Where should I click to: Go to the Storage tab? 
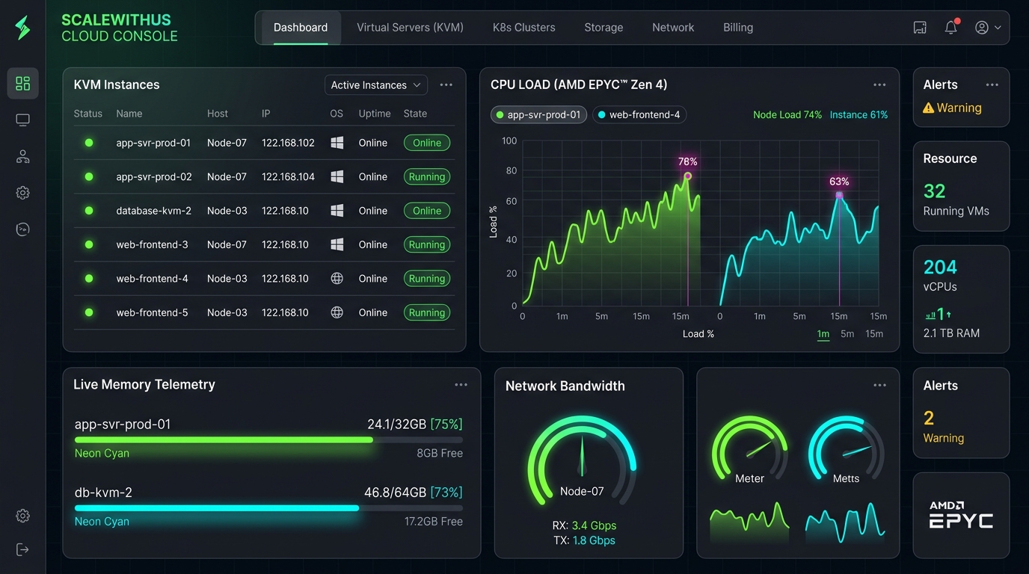point(603,28)
